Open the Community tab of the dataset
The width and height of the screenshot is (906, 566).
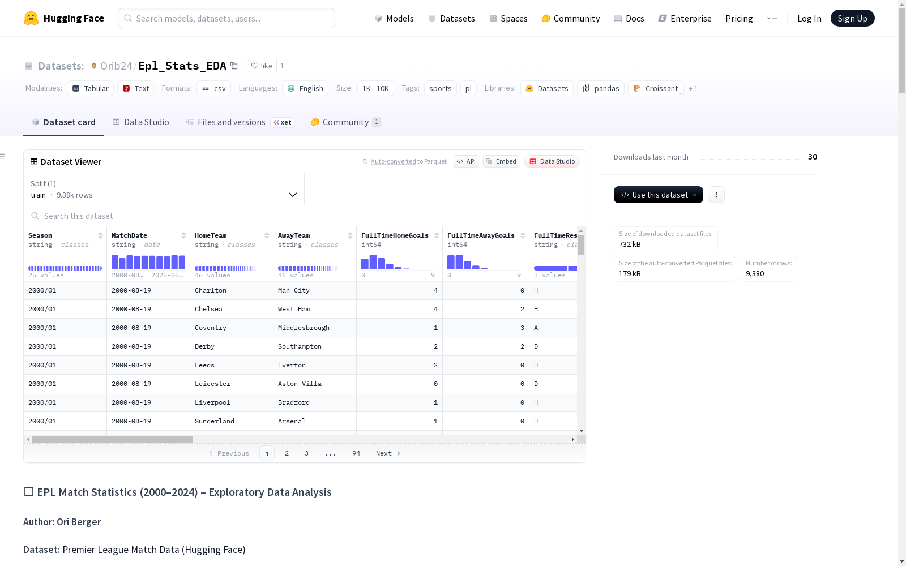(x=345, y=122)
